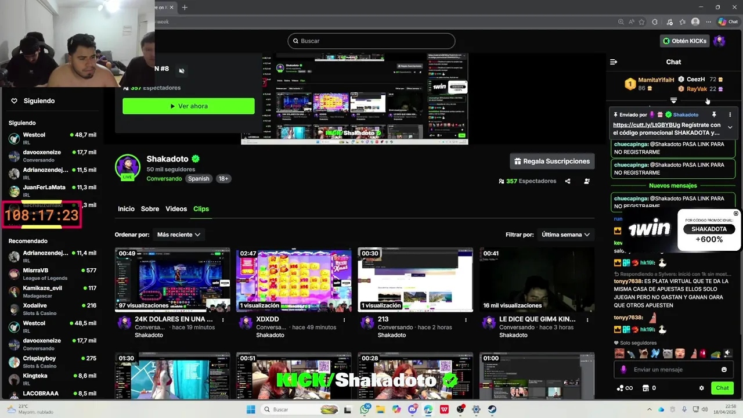Open options for the 213 clip
This screenshot has height=418, width=743.
pos(466,320)
